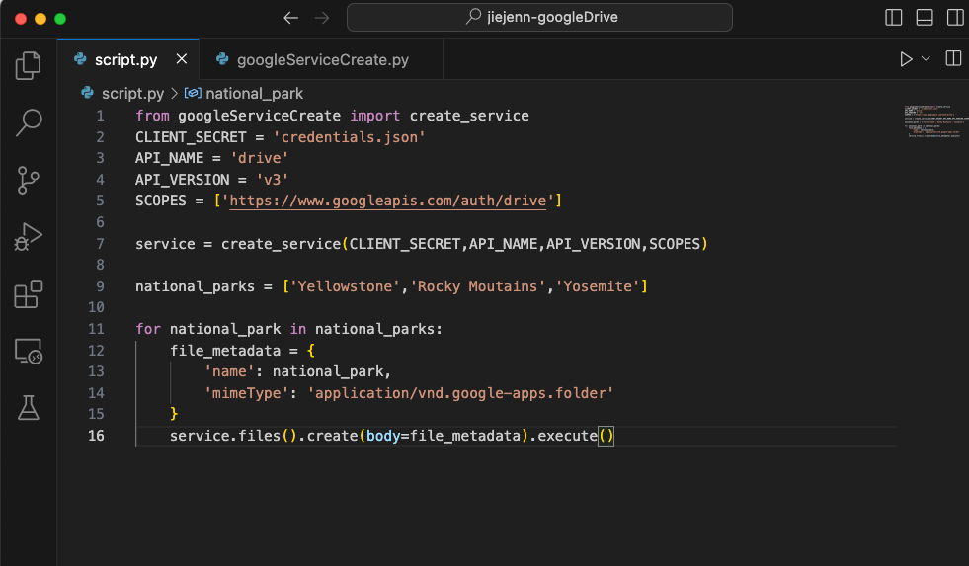Open Source Control view
969x566 pixels.
(28, 181)
